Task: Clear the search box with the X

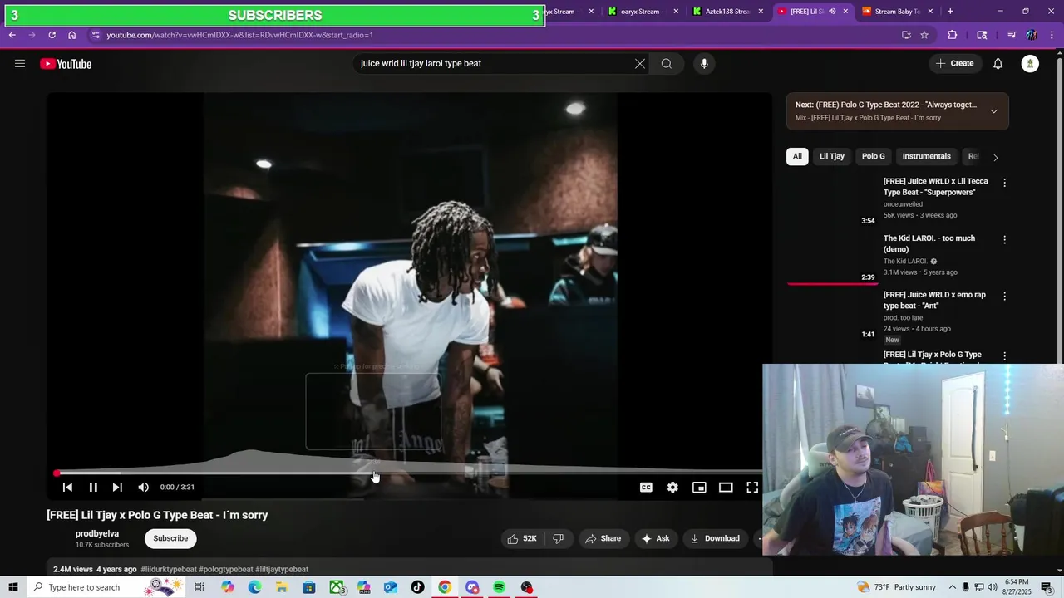Action: 640,64
